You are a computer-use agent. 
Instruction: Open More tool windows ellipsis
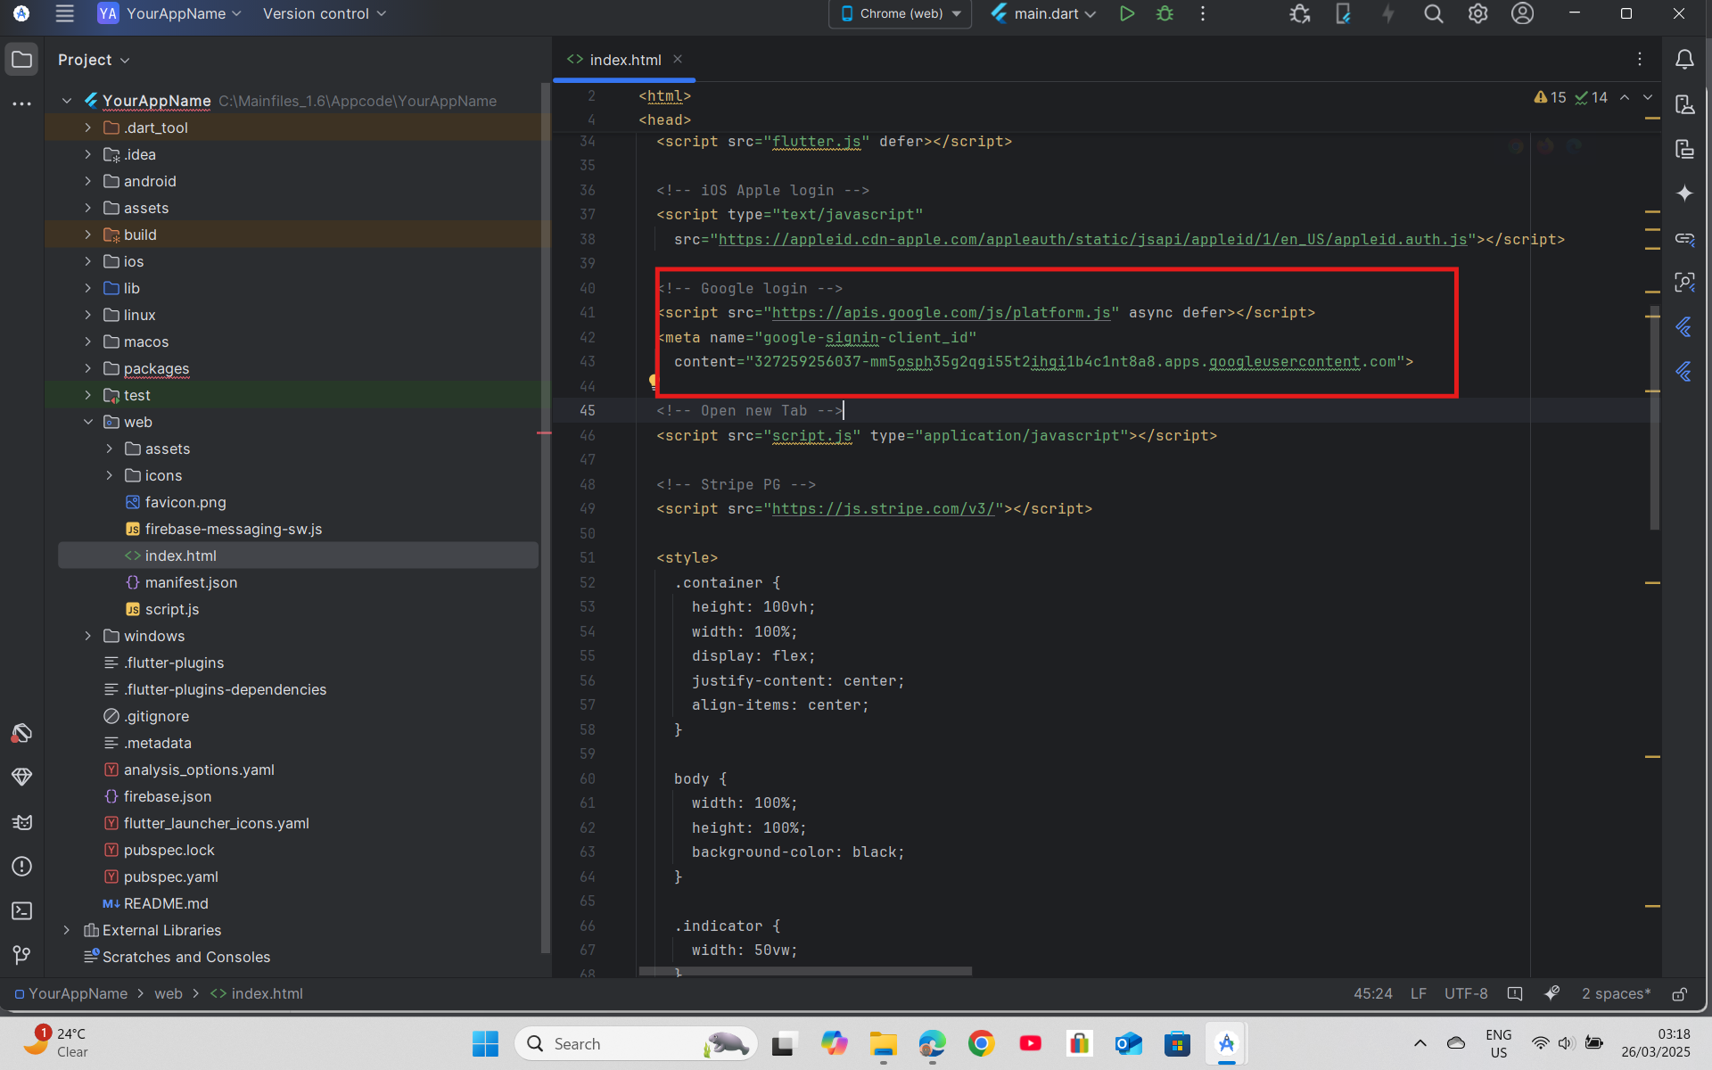tap(22, 103)
